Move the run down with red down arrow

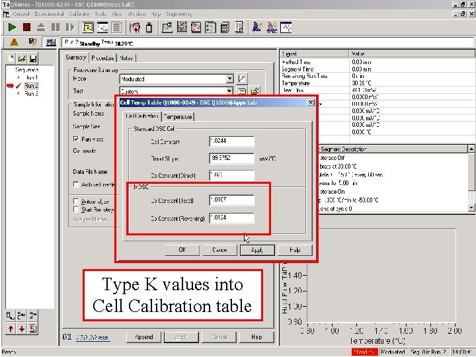(22, 329)
